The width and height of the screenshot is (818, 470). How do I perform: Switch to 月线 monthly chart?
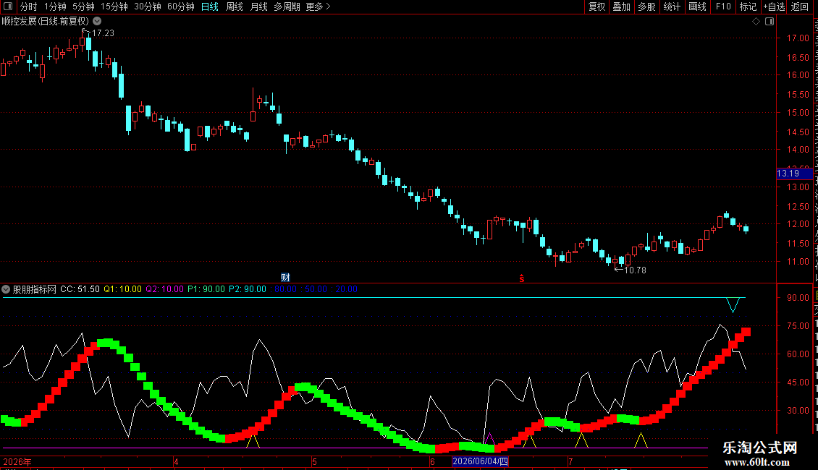(258, 7)
